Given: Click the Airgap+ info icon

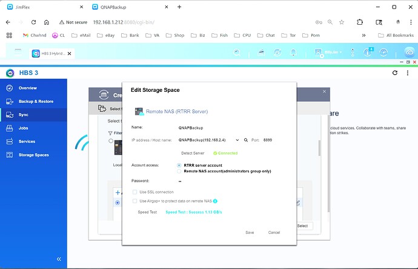Looking at the screenshot, I should [x=215, y=201].
